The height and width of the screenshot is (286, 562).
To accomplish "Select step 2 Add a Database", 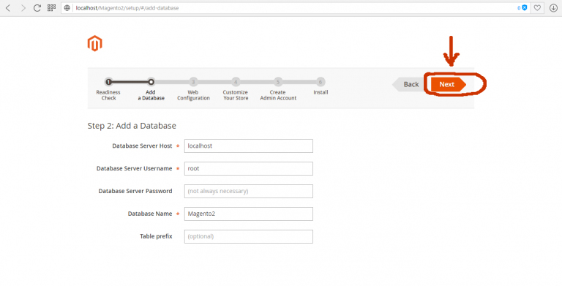I will point(151,89).
